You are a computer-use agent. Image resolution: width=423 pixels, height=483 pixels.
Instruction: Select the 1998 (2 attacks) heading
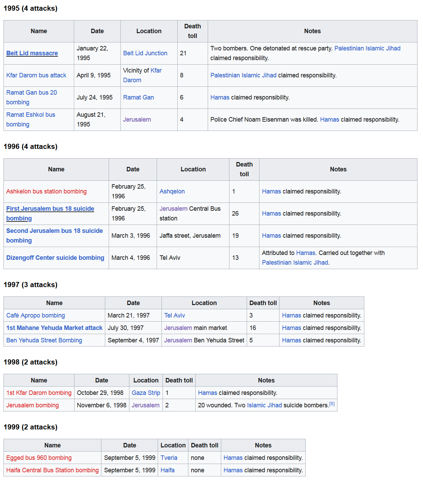[x=30, y=362]
